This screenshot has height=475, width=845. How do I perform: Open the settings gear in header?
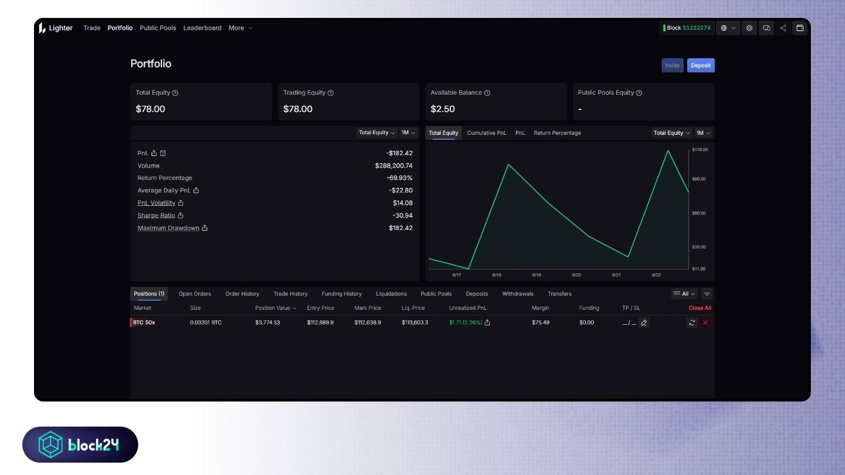(749, 28)
